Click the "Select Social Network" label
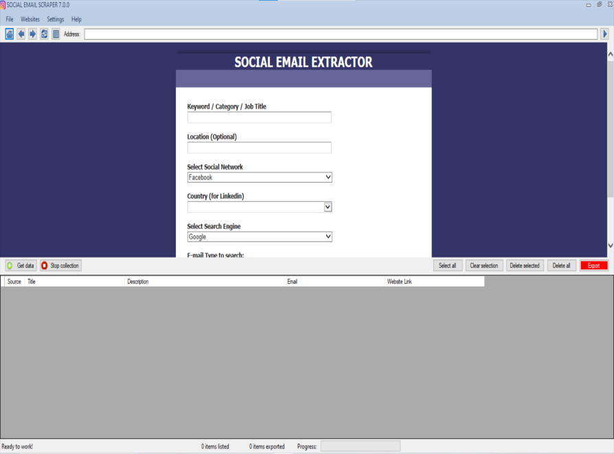The height and width of the screenshot is (454, 614). 215,167
